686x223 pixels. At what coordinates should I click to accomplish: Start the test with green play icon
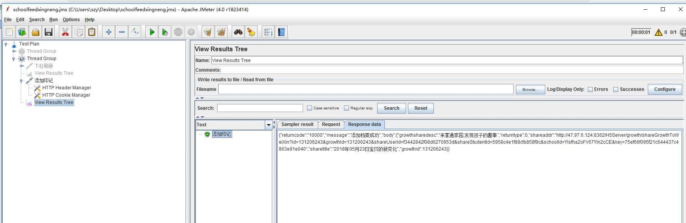(152, 32)
